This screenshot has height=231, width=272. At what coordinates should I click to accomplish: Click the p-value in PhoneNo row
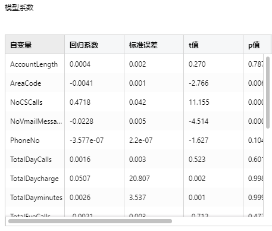pos(256,141)
